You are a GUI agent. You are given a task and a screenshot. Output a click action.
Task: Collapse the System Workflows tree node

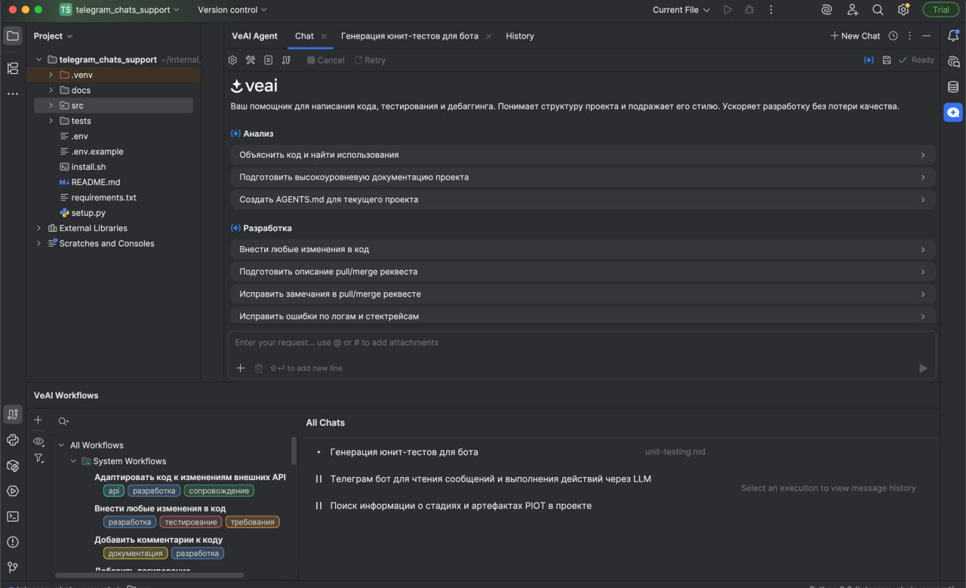point(73,460)
